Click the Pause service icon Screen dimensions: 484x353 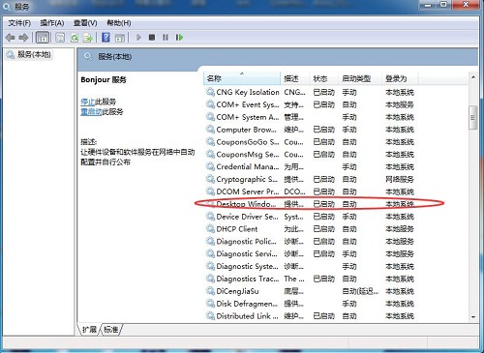(x=166, y=38)
